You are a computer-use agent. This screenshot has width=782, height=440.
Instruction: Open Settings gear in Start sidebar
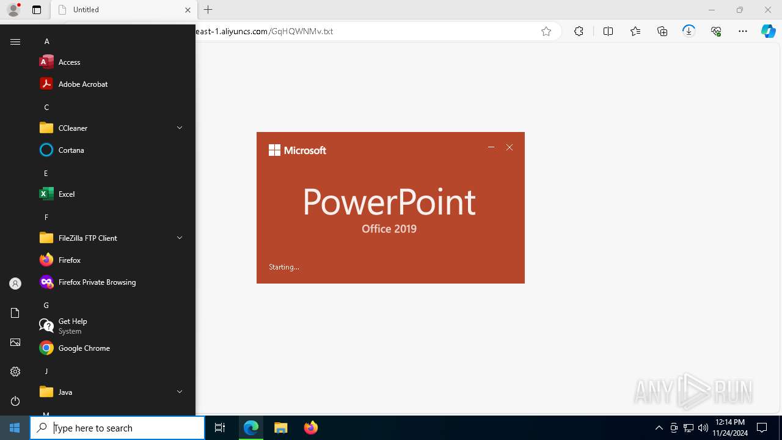tap(15, 372)
